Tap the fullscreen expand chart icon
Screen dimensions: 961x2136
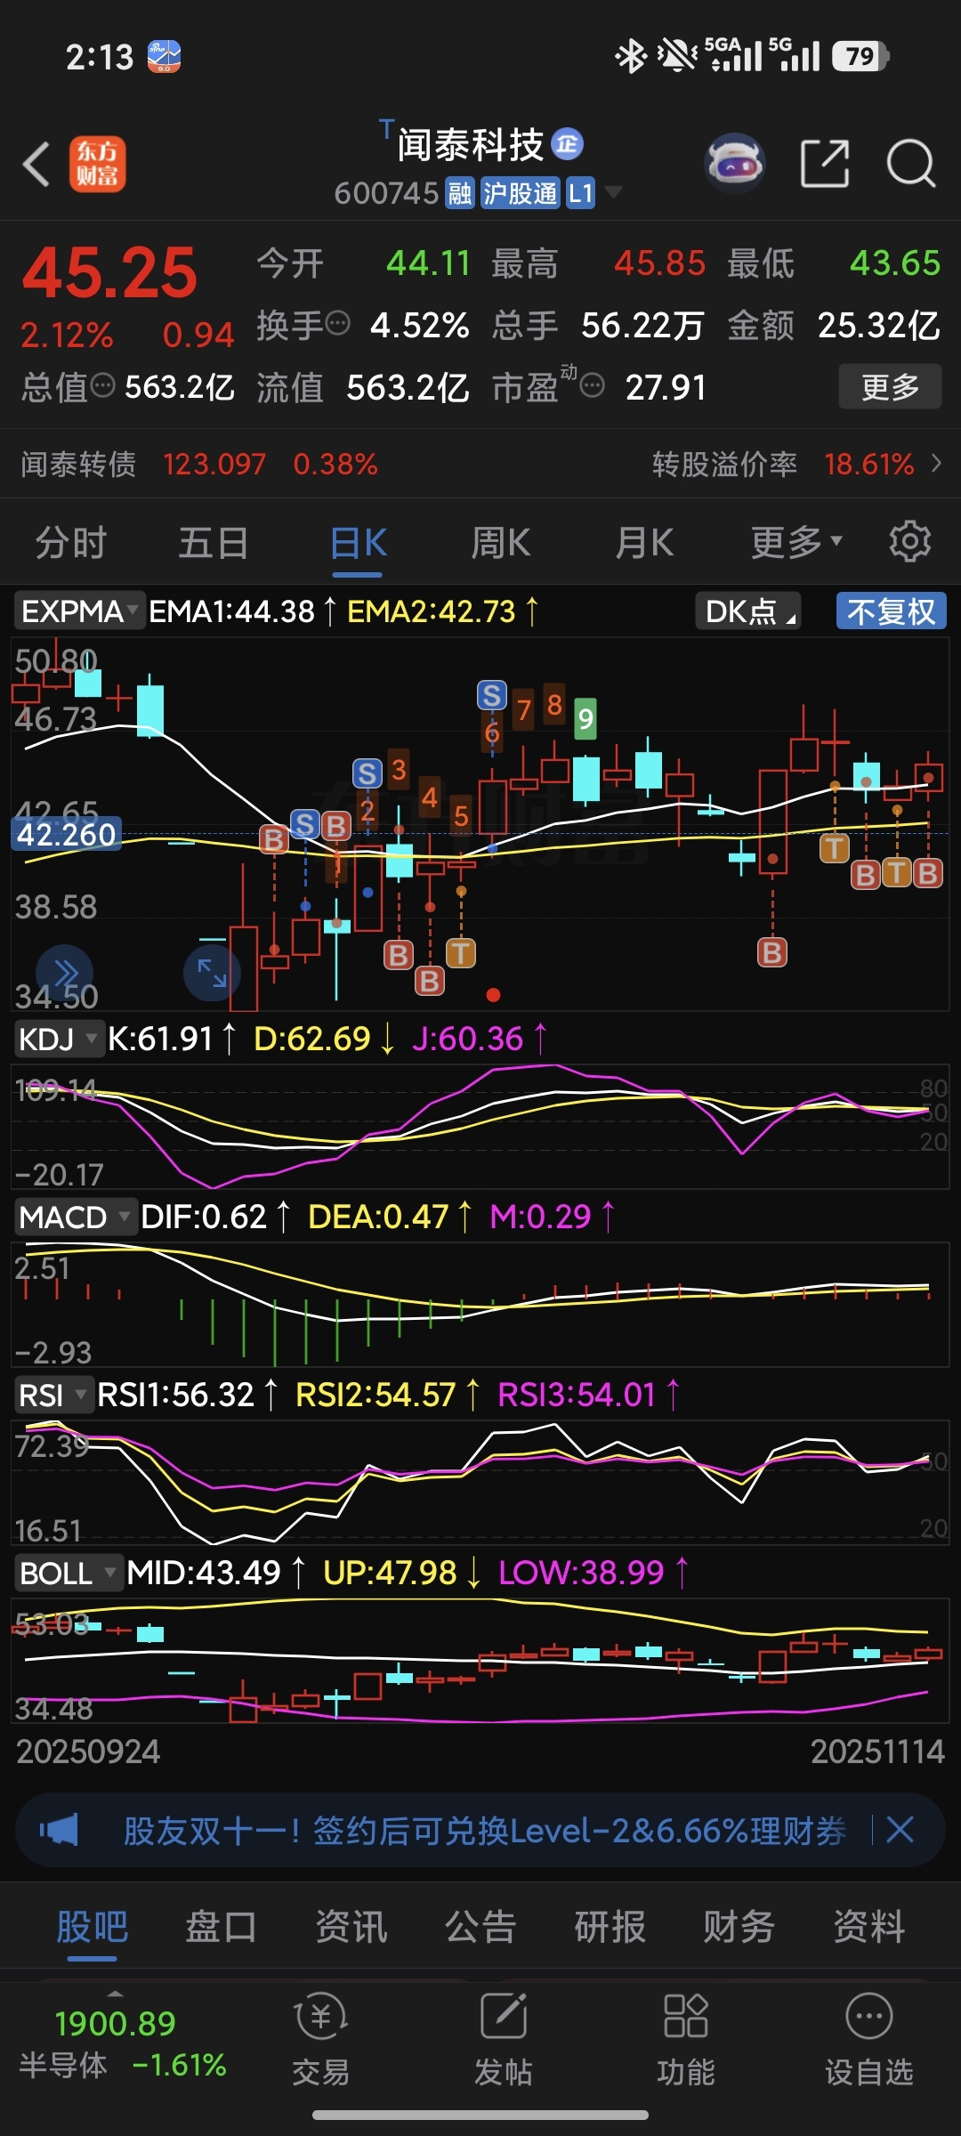212,973
